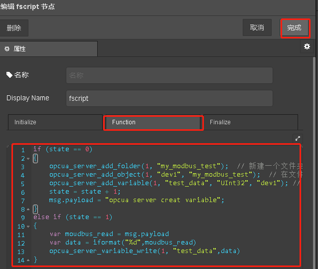Click line number 5 in the gutter

click(x=22, y=183)
